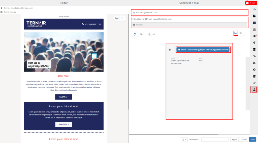Click the sender Ternair <marketing@ternair.com> line
Image resolution: width=258 pixels, height=143 pixels.
[19, 8]
